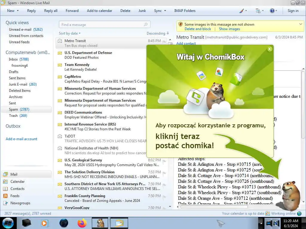
Task: Click the horizontal scrollbar under the message body
Action: 214,207
